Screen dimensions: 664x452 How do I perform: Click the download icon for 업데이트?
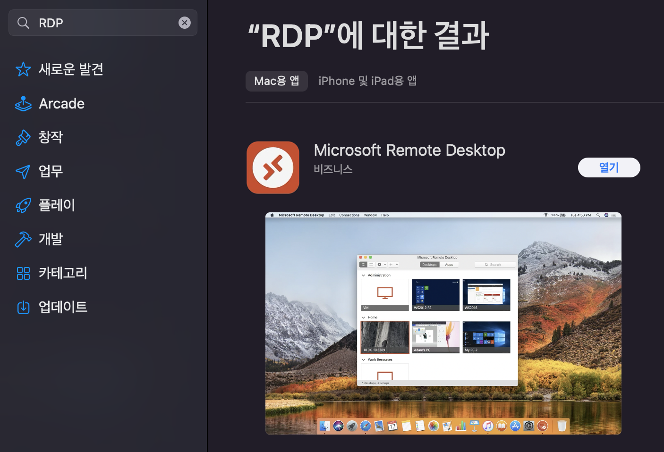pyautogui.click(x=23, y=307)
